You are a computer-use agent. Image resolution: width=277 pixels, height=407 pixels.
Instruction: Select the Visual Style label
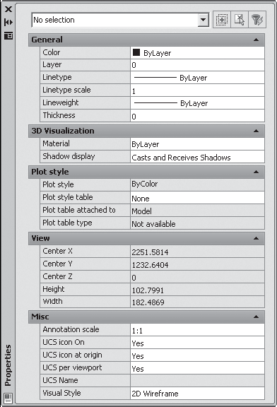coord(61,393)
